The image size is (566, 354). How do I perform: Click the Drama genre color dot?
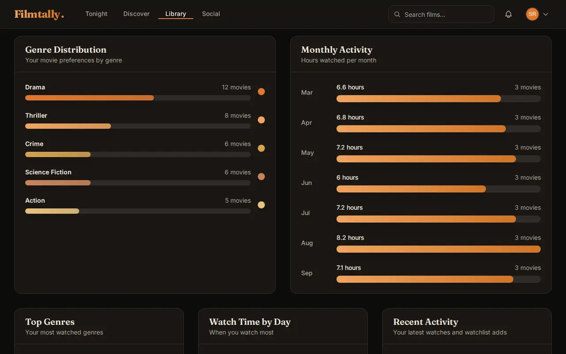(x=261, y=92)
